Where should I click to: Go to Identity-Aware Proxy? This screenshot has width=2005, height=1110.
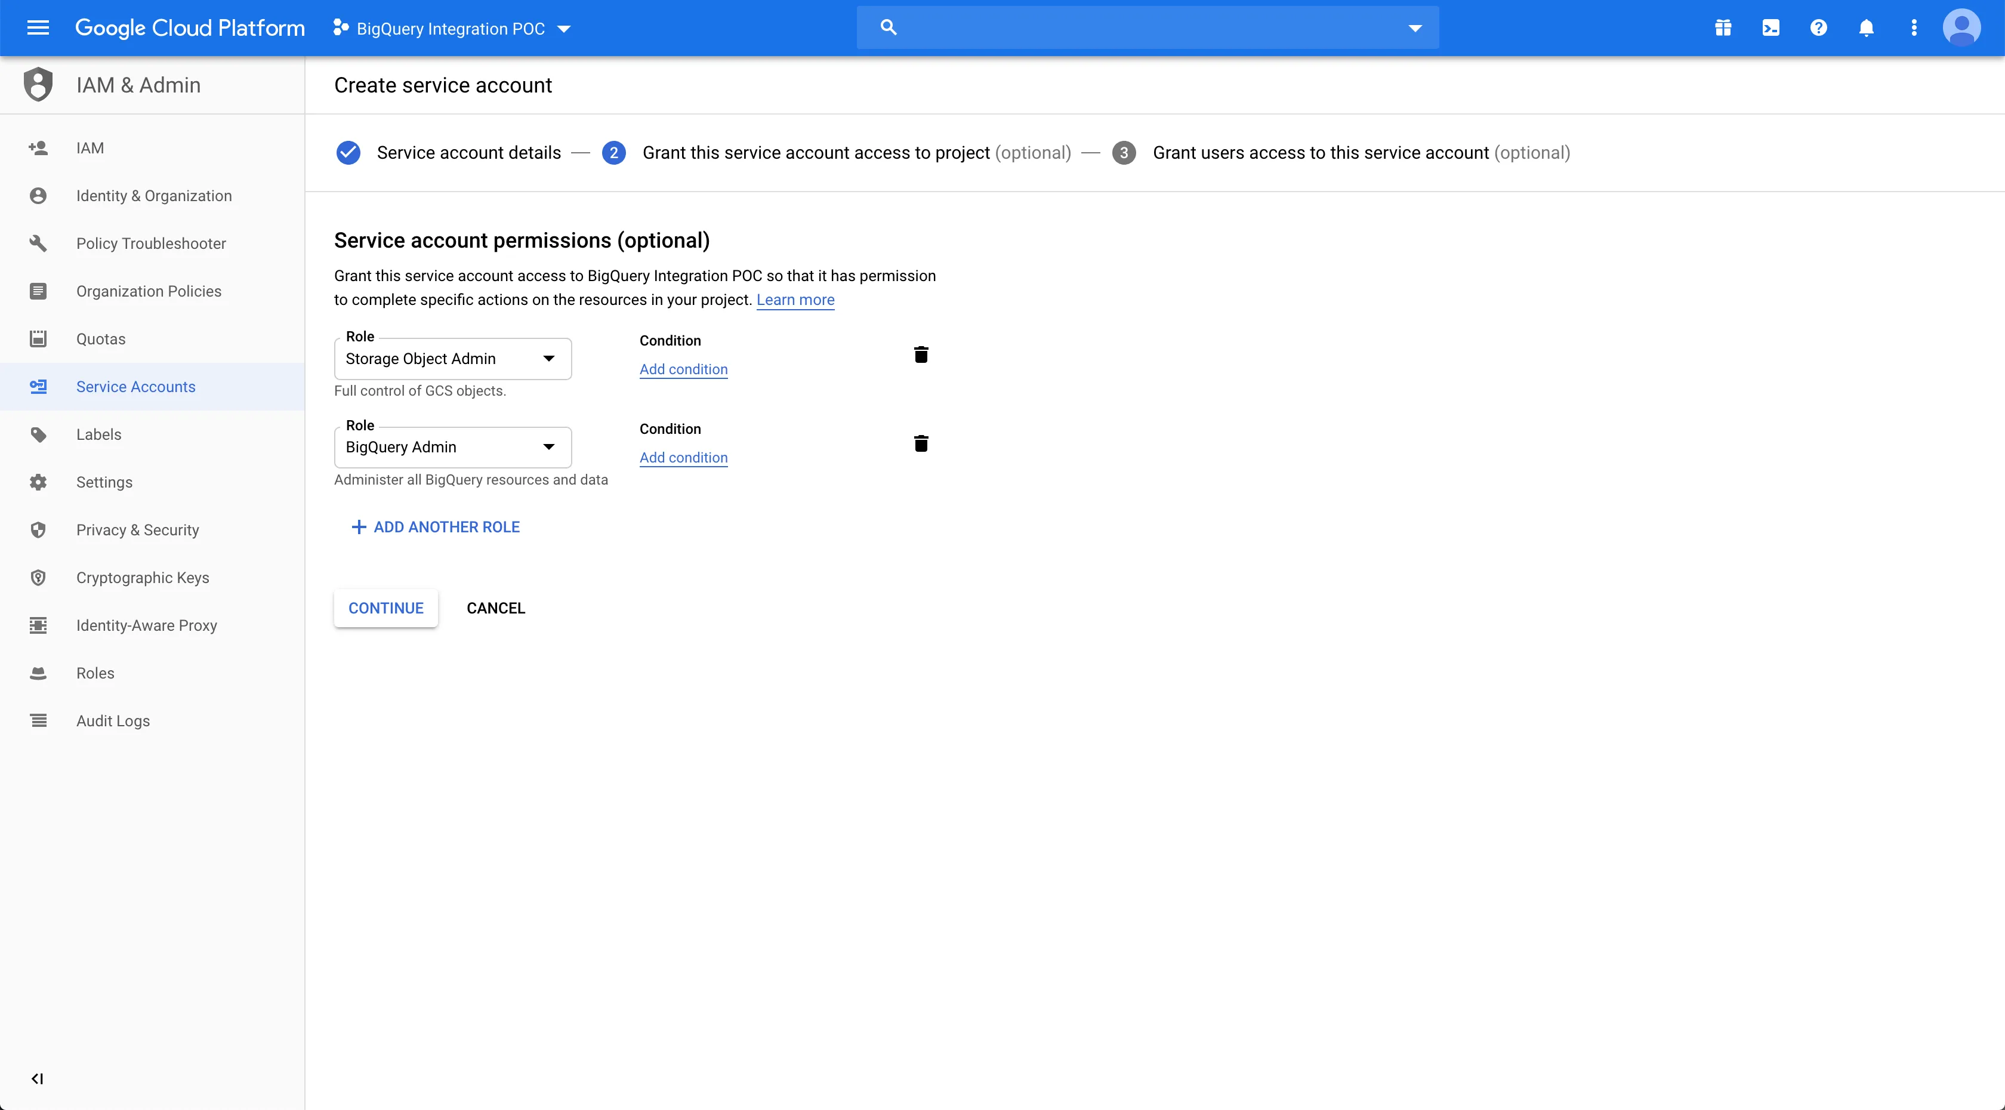153,625
